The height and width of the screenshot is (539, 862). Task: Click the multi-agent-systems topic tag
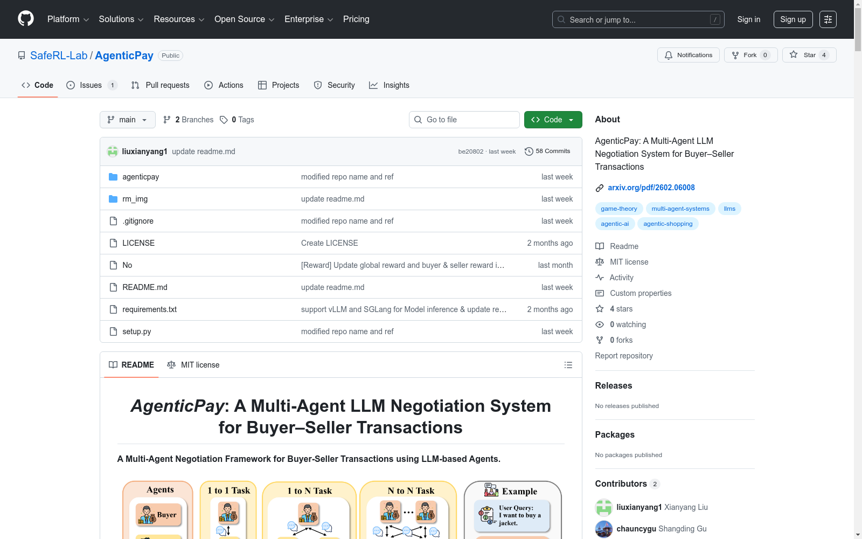(680, 209)
